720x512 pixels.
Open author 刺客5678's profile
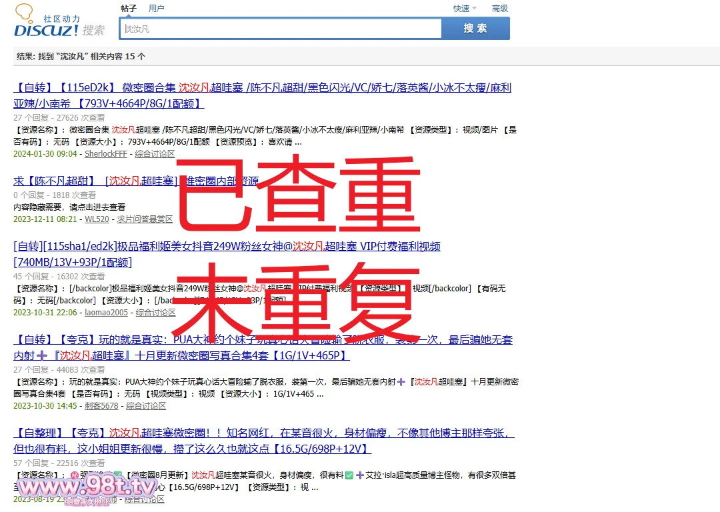tap(101, 406)
